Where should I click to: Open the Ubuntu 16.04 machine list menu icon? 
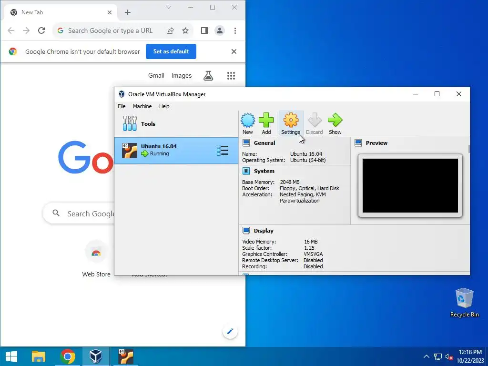pos(223,150)
